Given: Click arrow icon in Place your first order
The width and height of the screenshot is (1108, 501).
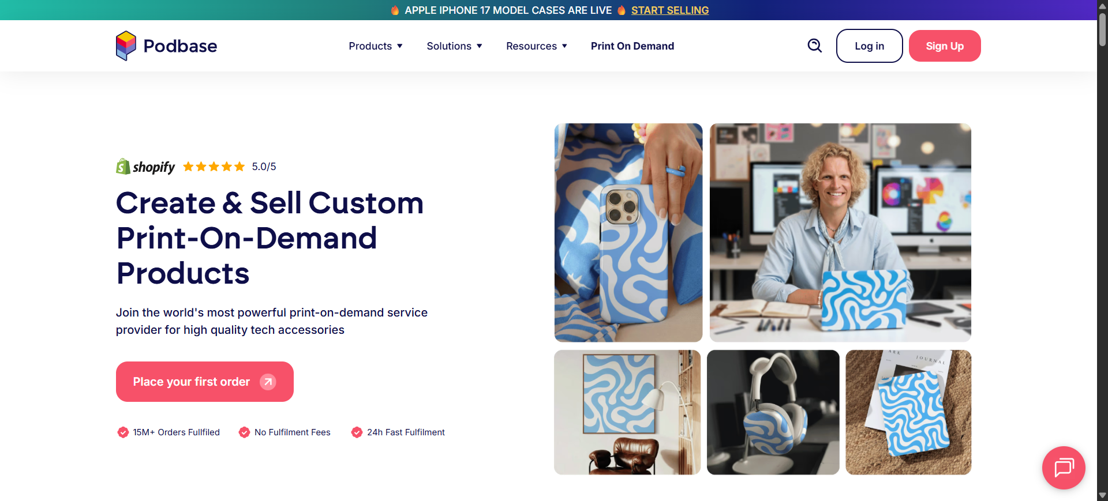Looking at the screenshot, I should (x=268, y=382).
